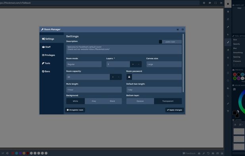Select the top layer thumbnail

(239, 131)
